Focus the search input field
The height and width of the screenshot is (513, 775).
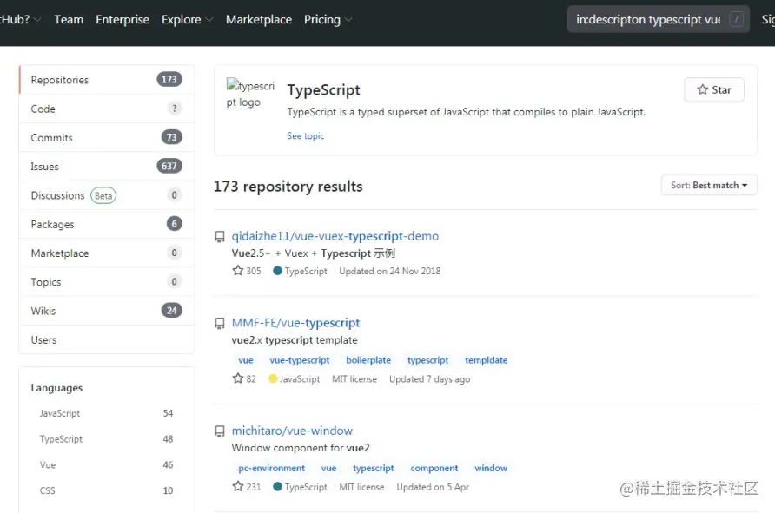click(648, 19)
